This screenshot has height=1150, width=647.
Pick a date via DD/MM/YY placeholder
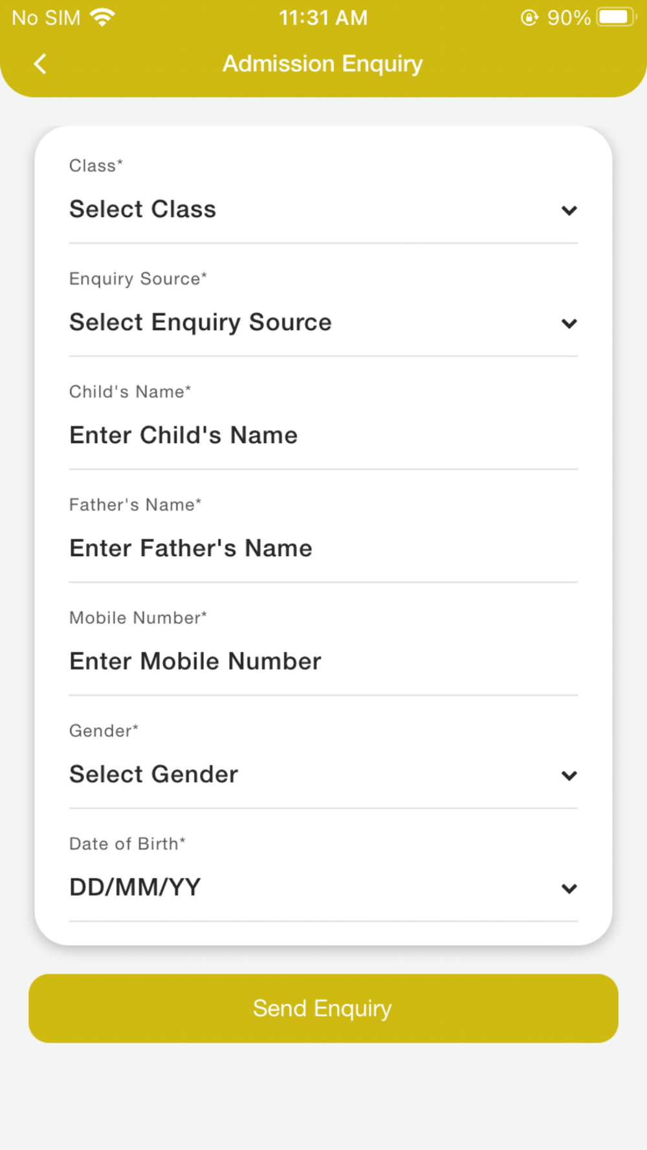pyautogui.click(x=135, y=887)
